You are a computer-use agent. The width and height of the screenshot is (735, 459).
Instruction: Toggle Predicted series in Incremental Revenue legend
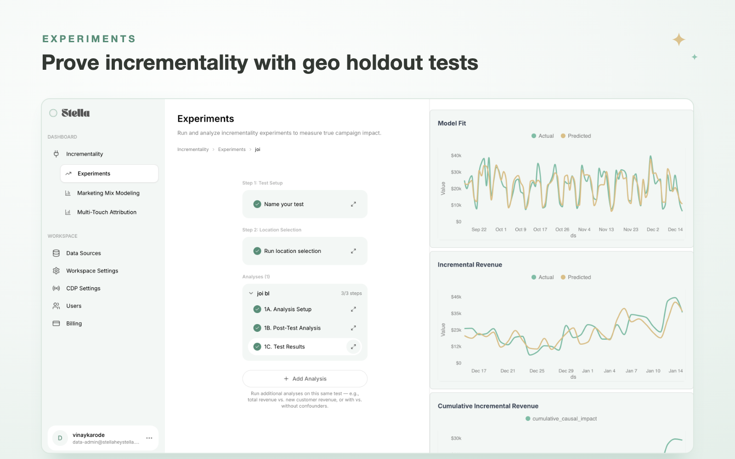(x=576, y=277)
